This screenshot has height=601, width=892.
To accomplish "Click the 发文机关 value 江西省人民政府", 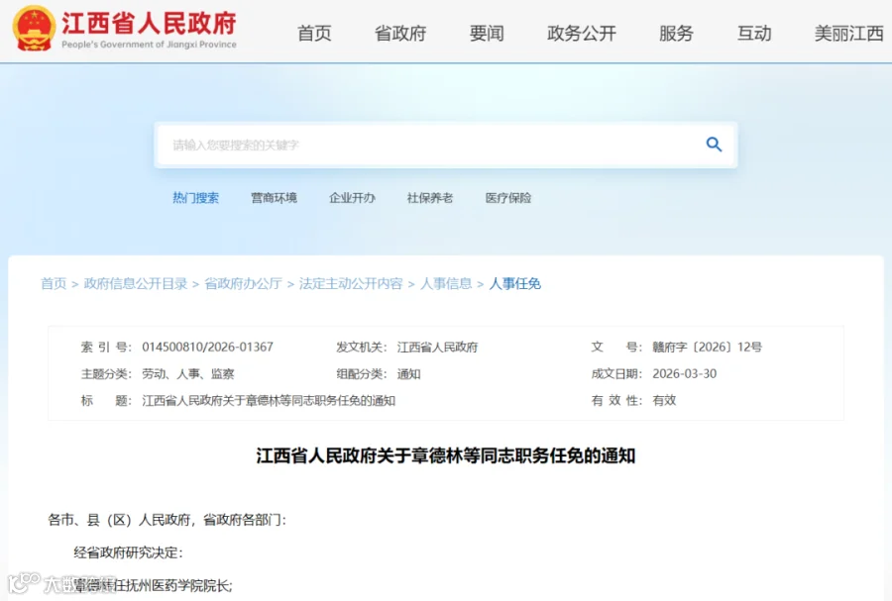I will pos(437,347).
